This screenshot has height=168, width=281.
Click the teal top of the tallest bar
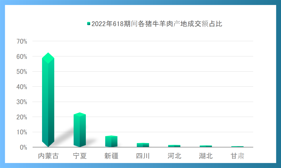click(48, 57)
